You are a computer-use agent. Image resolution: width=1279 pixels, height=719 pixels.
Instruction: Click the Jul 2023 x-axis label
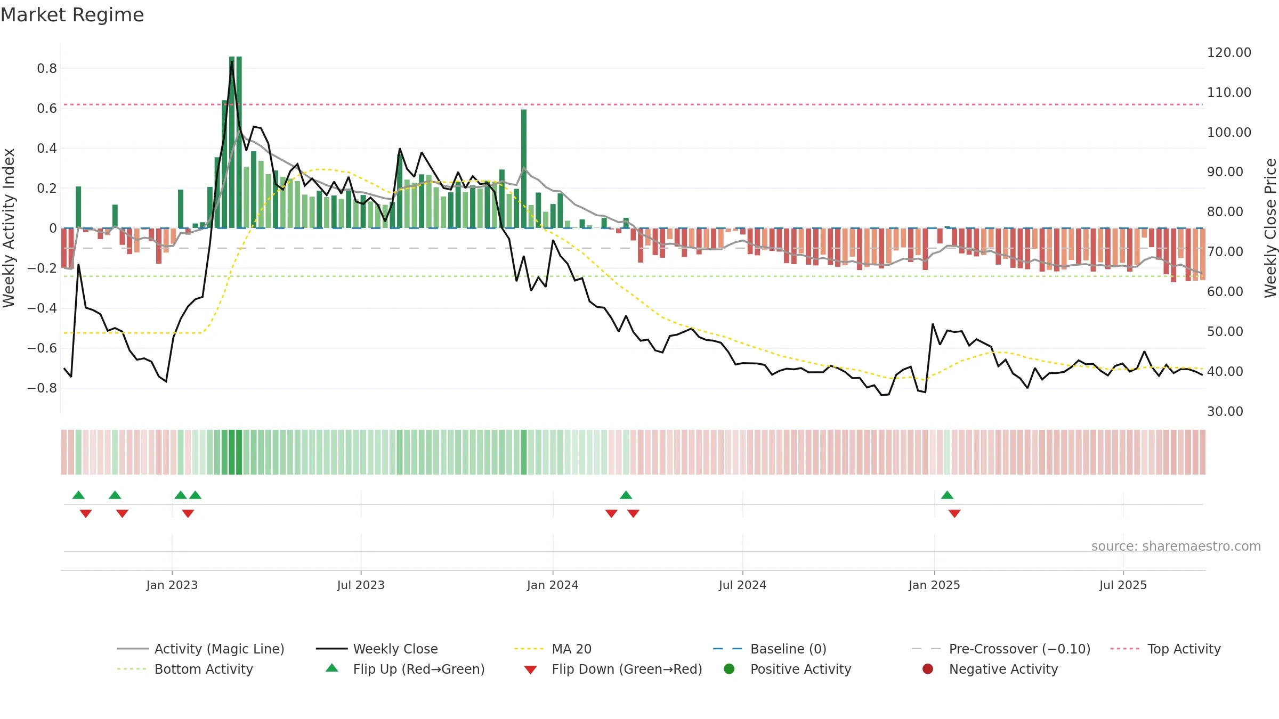click(x=361, y=585)
